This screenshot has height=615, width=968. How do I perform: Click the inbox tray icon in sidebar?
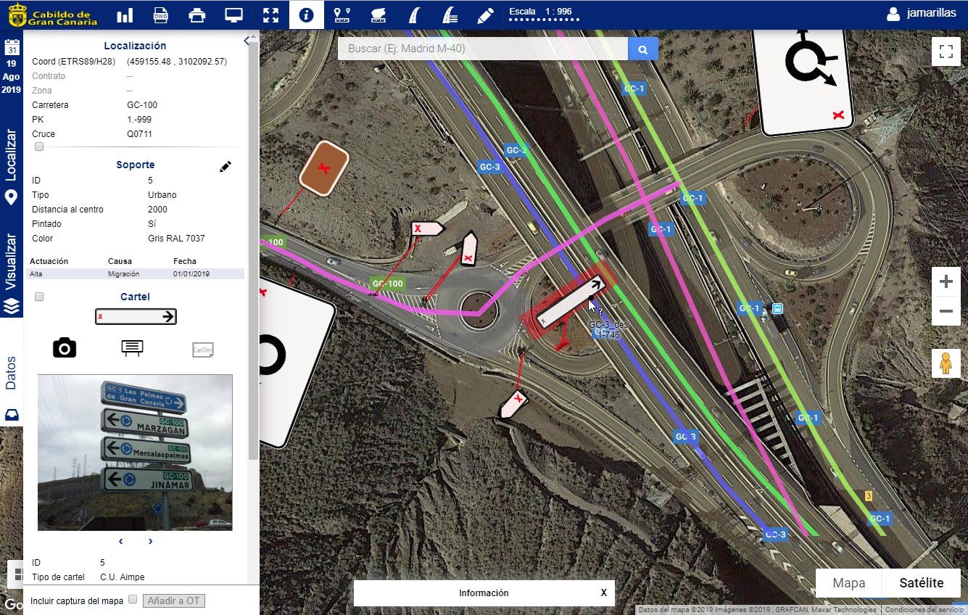12,415
